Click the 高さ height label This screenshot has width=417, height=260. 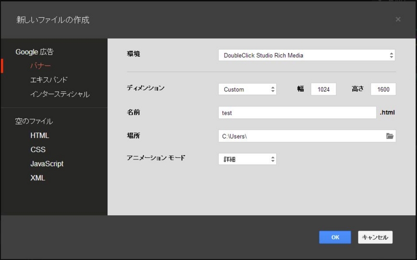click(358, 89)
